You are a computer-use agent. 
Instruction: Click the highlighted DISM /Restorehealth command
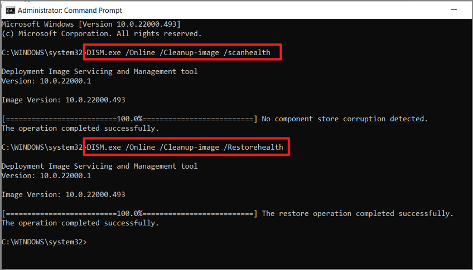(x=185, y=148)
